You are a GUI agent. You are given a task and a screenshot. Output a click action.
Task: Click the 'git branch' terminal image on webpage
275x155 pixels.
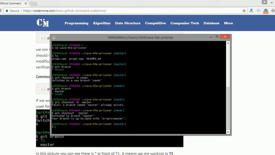(110, 128)
